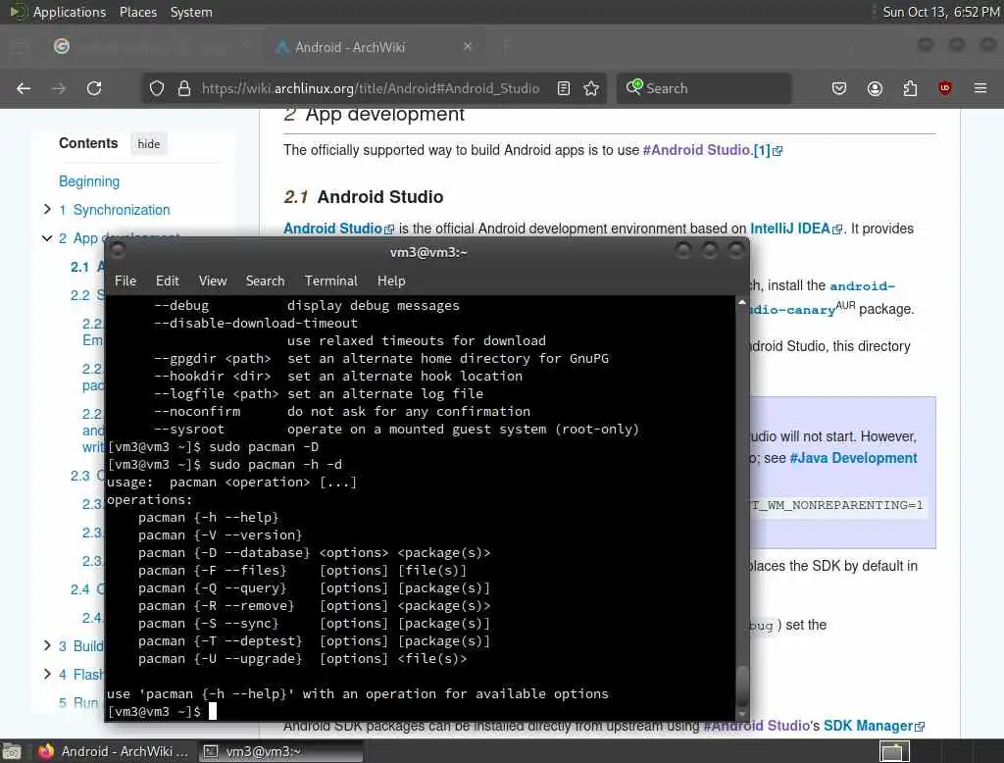1004x763 pixels.
Task: Close the Android - ArchWiki tab
Action: [x=468, y=46]
